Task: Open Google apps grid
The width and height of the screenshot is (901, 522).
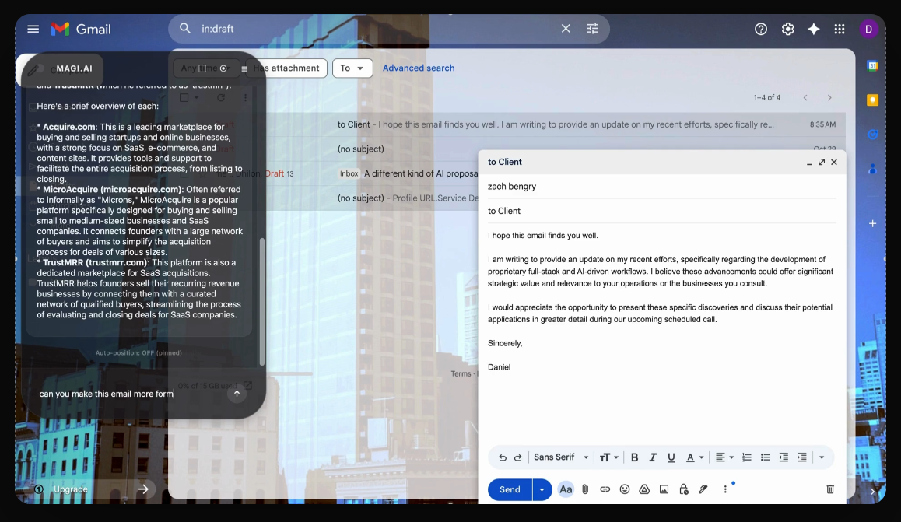Action: pos(840,29)
